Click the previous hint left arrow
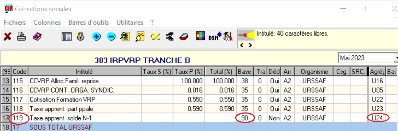 (242, 45)
